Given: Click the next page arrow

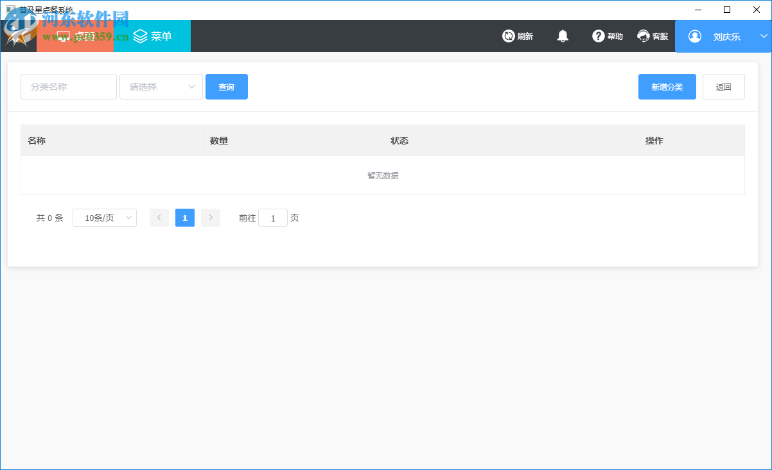Looking at the screenshot, I should (x=210, y=218).
